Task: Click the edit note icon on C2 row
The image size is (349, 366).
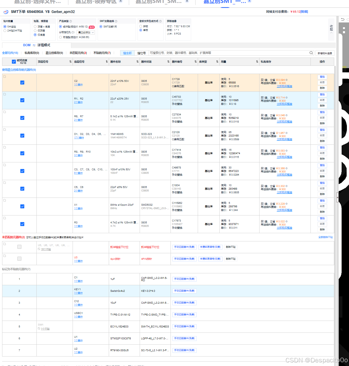Action: pyautogui.click(x=5, y=76)
